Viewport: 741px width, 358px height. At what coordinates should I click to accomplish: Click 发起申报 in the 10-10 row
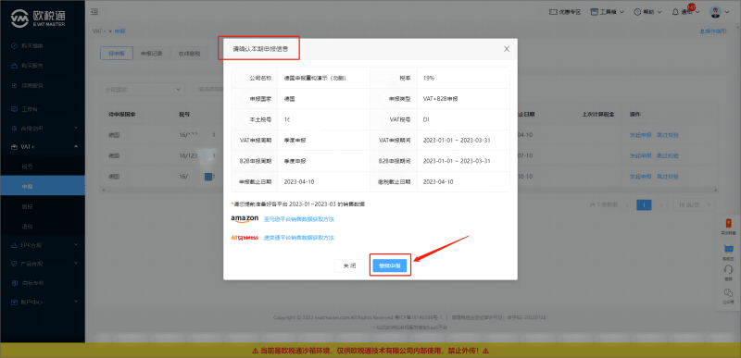(640, 177)
